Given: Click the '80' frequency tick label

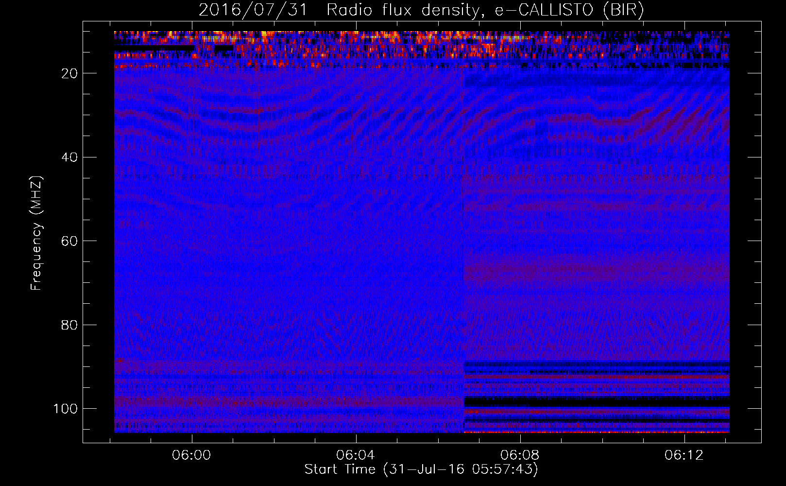Looking at the screenshot, I should tap(69, 325).
